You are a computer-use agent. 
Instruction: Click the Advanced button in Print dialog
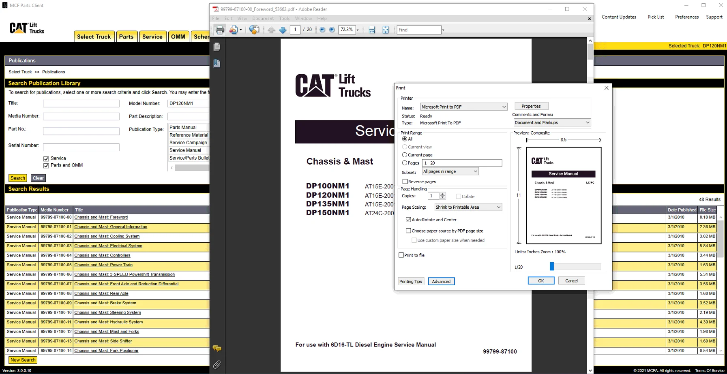click(441, 282)
